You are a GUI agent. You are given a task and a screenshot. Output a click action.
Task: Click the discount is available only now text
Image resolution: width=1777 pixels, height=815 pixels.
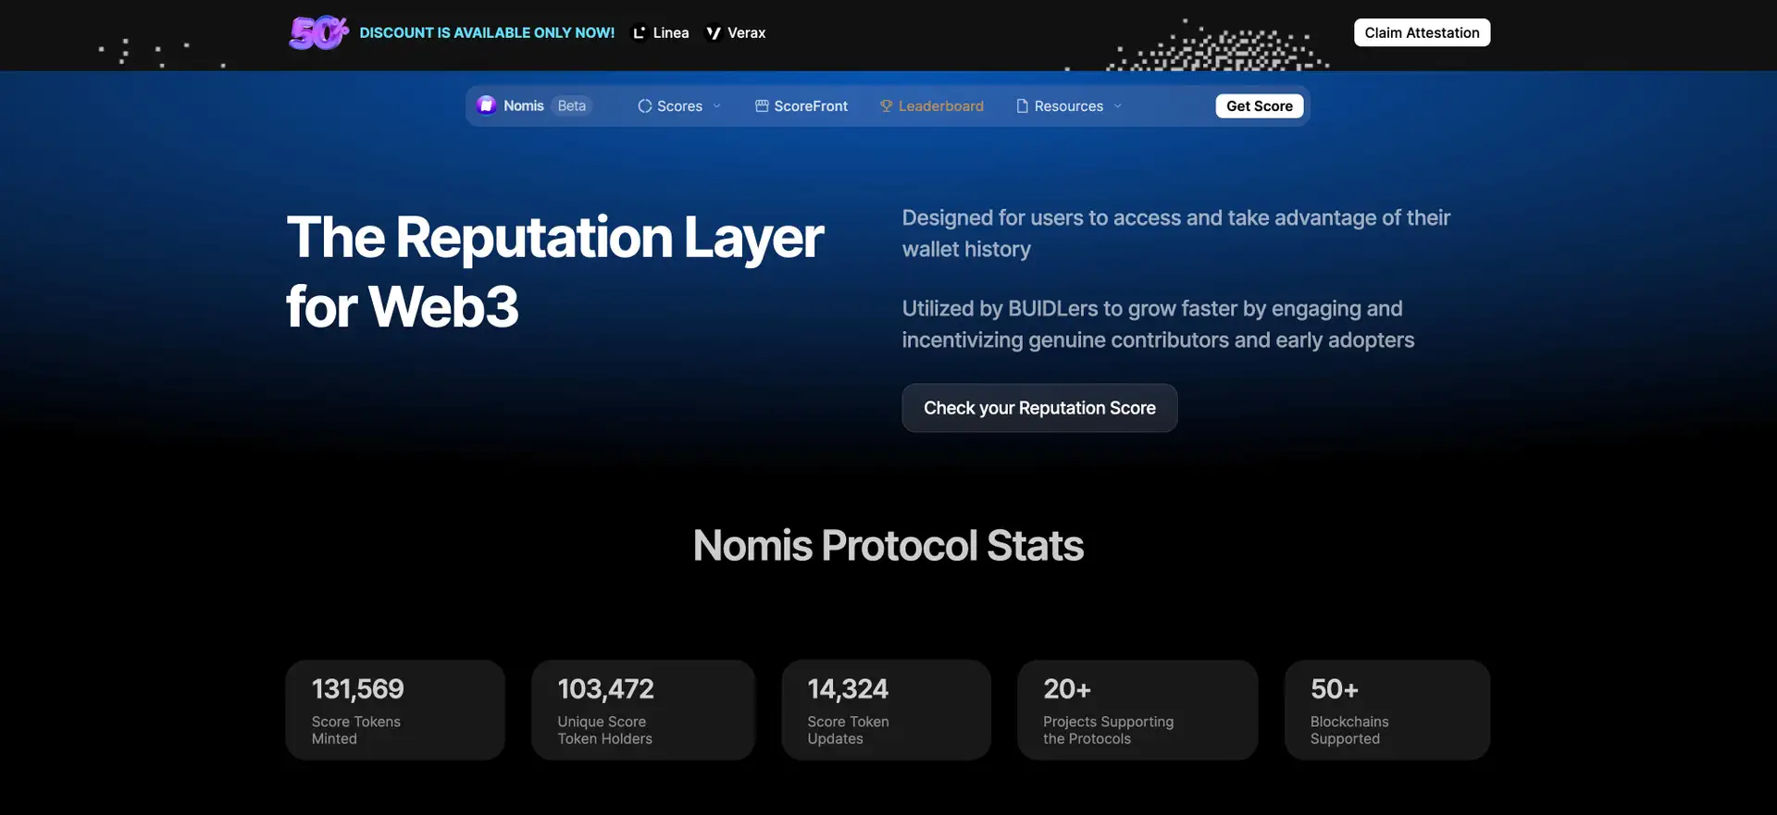487,33
